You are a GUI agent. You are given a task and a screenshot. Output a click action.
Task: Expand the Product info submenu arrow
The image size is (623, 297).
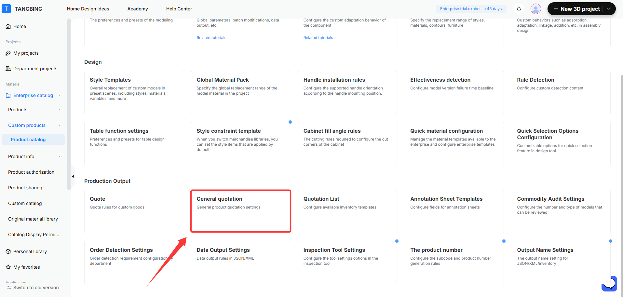(x=60, y=156)
